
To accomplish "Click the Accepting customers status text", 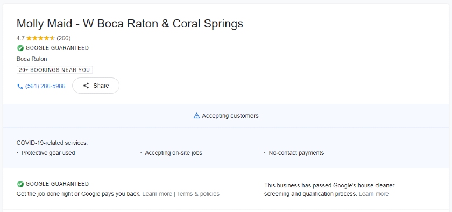I will click(230, 116).
